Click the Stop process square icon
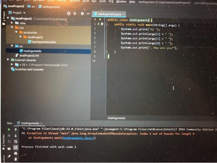 [x=9, y=135]
